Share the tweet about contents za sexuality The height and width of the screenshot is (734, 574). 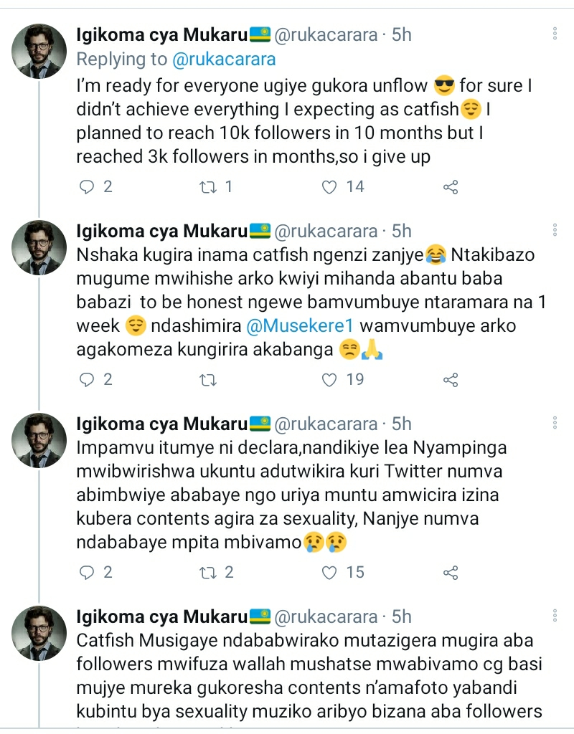click(451, 573)
